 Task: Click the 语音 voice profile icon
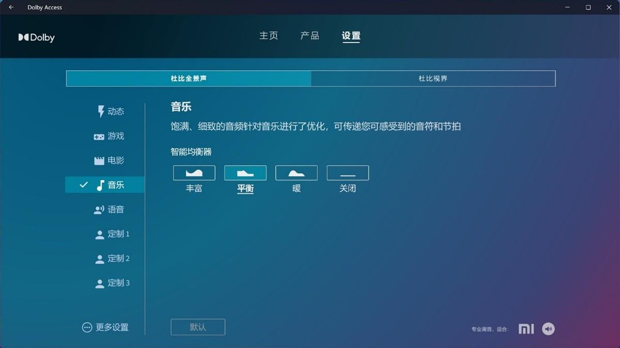(x=98, y=209)
